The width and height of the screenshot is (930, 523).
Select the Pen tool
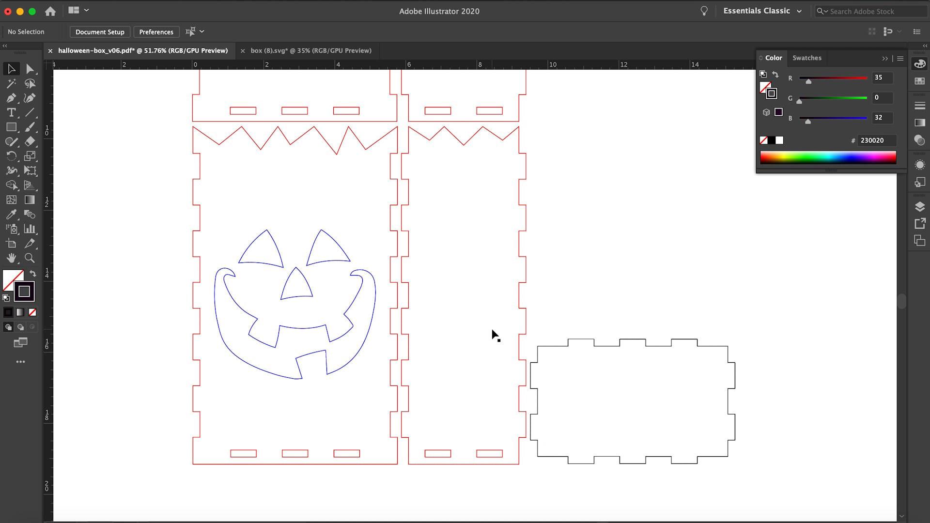[x=11, y=98]
